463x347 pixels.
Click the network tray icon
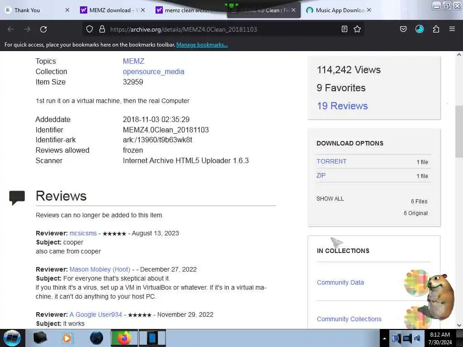click(x=406, y=338)
